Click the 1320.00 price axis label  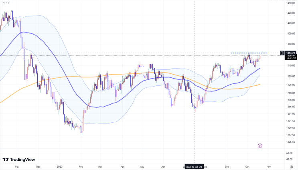coord(291,76)
